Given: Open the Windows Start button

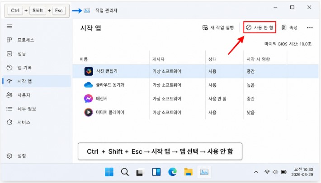Looking at the screenshot, I should point(109,172).
